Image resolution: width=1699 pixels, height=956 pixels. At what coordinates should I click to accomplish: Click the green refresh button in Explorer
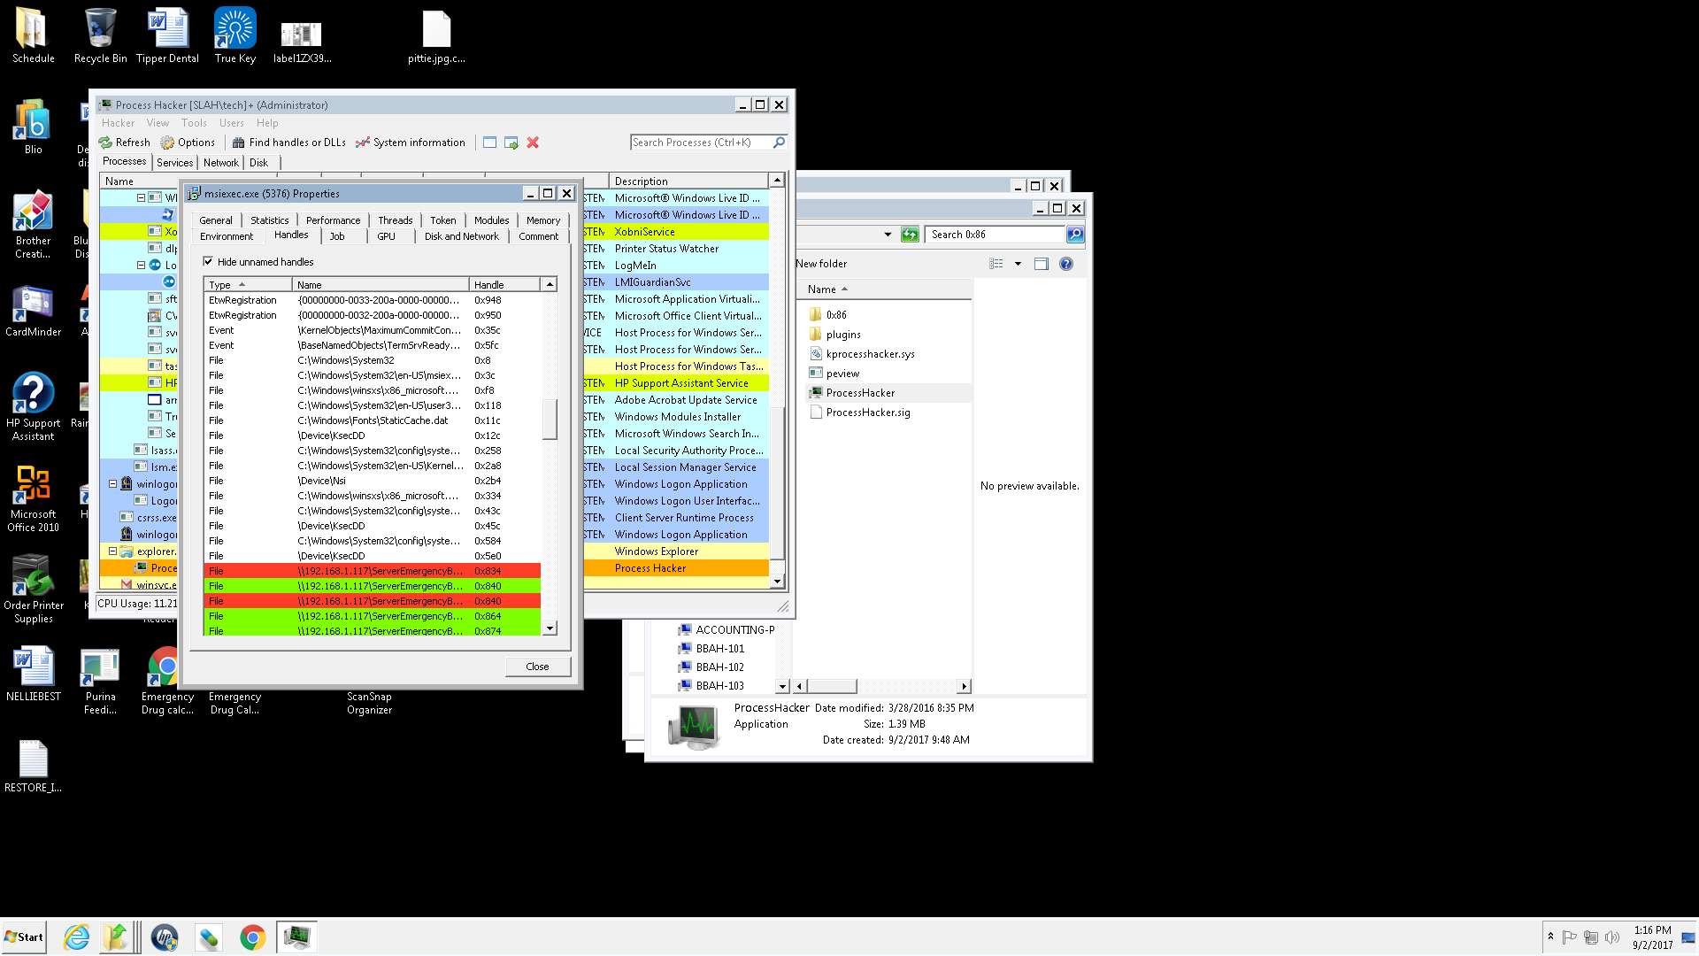910,235
